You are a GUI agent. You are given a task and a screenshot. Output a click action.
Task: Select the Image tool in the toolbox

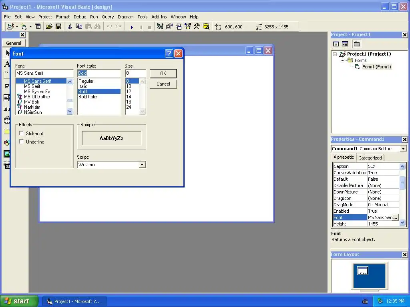tap(7, 154)
